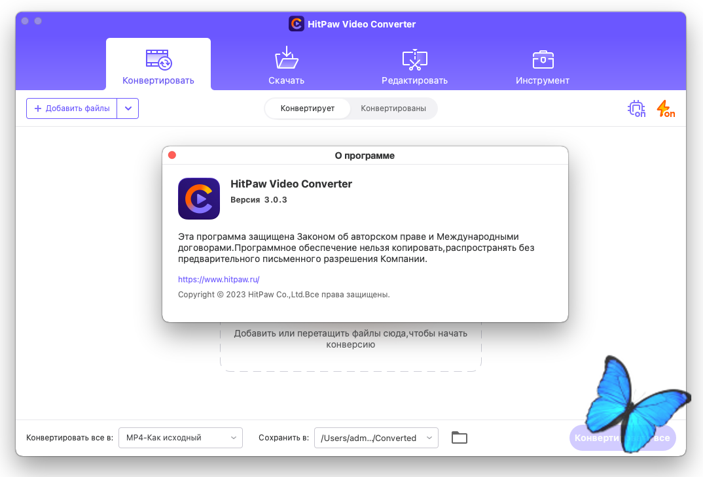Screen dimensions: 703x477
Task: Click the HitPaw logo in About dialog
Action: (x=199, y=199)
